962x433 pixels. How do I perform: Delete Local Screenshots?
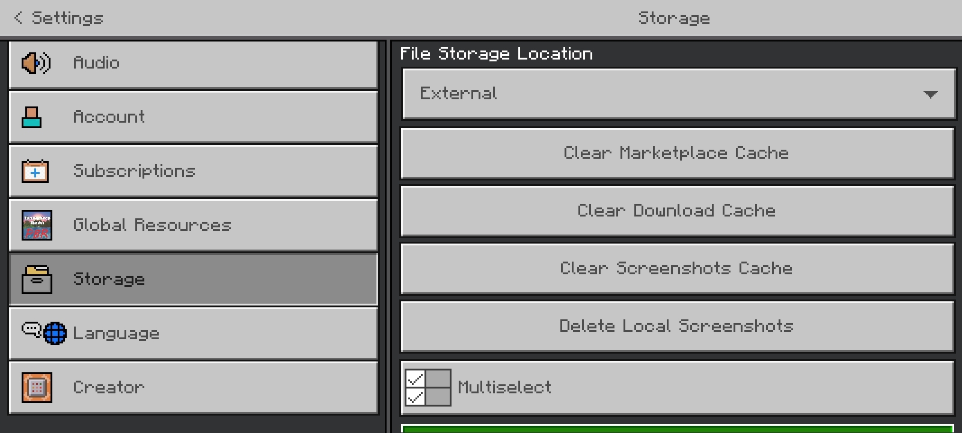coord(678,327)
